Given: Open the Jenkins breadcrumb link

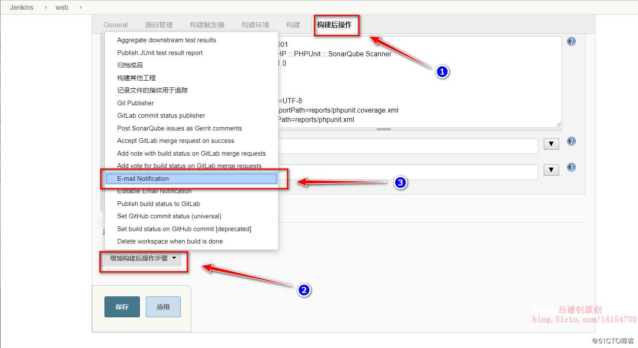Looking at the screenshot, I should tap(21, 7).
